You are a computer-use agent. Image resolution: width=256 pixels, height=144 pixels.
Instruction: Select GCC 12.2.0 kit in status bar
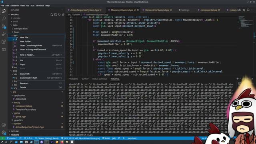[x=80, y=138]
